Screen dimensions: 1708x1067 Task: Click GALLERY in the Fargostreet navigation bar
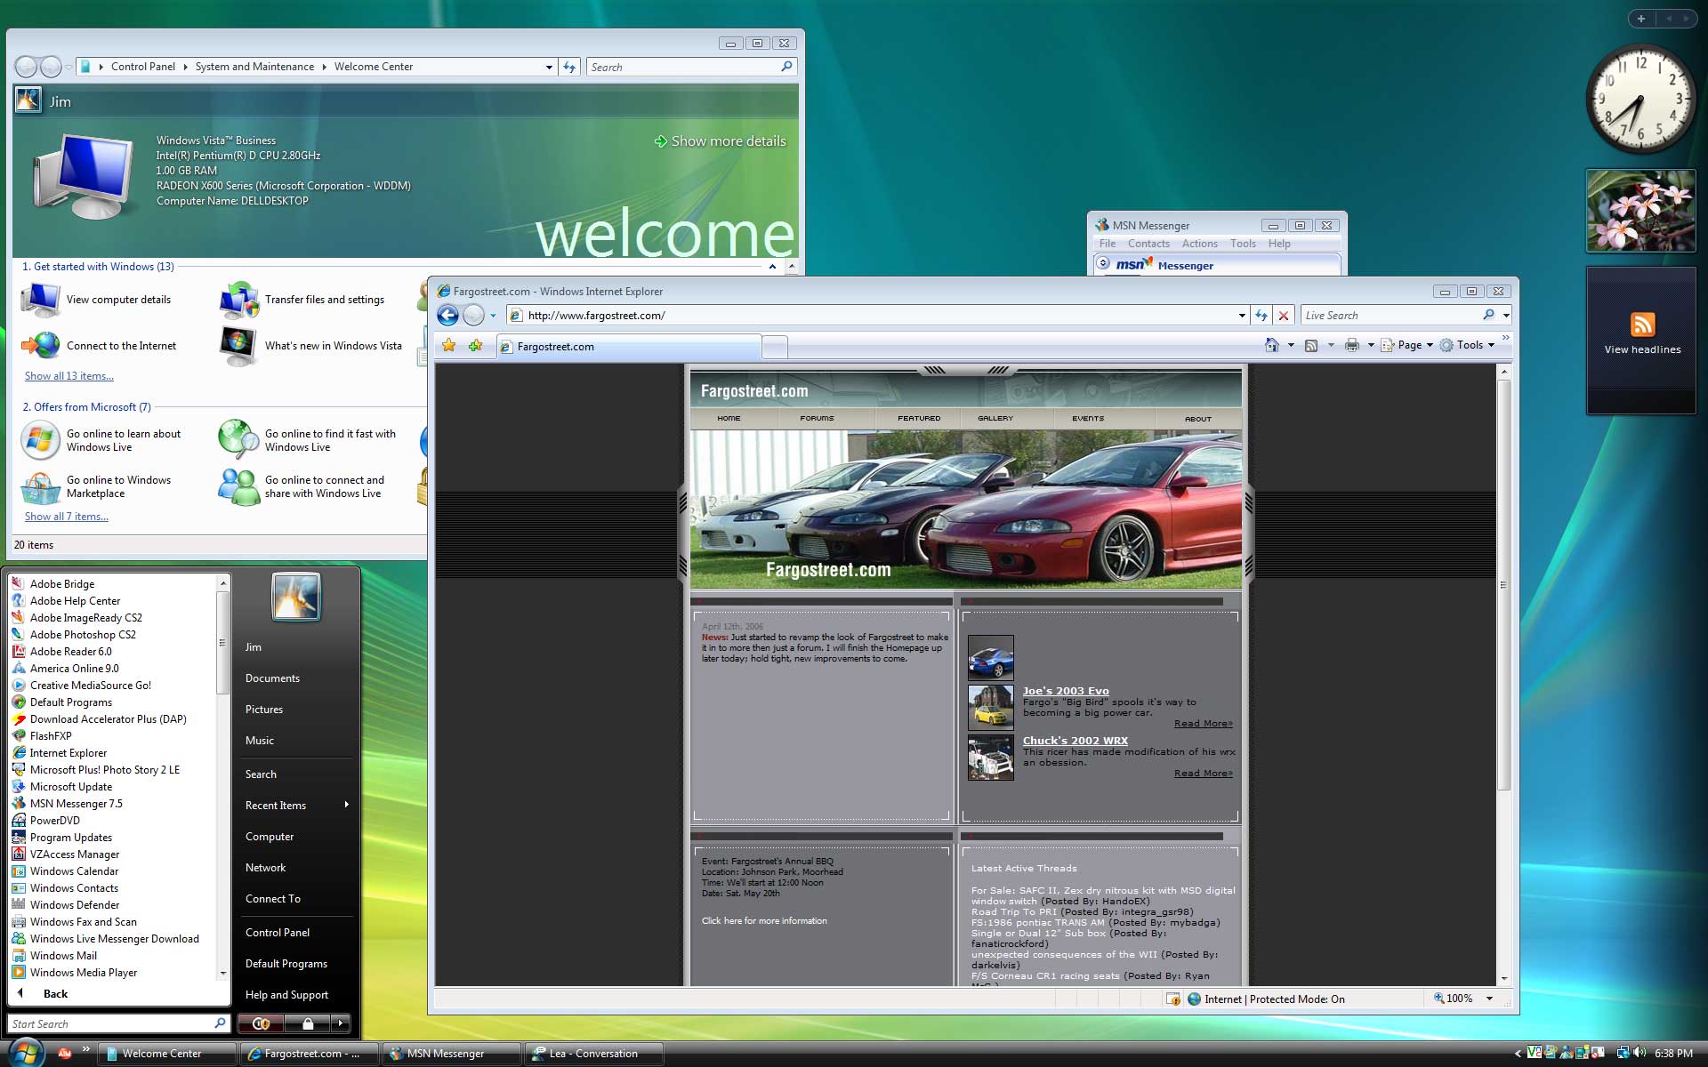[995, 418]
